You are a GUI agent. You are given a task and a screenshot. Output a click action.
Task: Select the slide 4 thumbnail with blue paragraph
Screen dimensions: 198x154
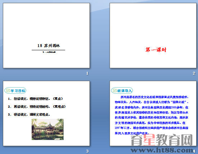153,113
